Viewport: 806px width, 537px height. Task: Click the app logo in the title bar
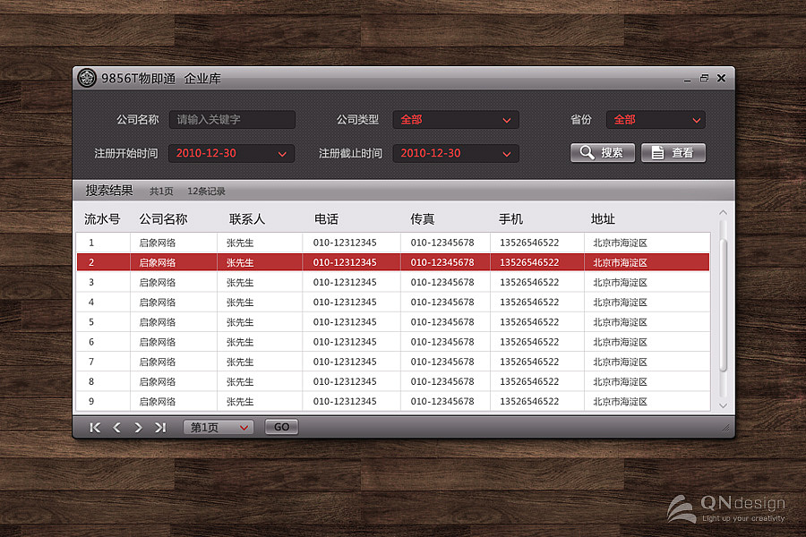click(x=87, y=78)
